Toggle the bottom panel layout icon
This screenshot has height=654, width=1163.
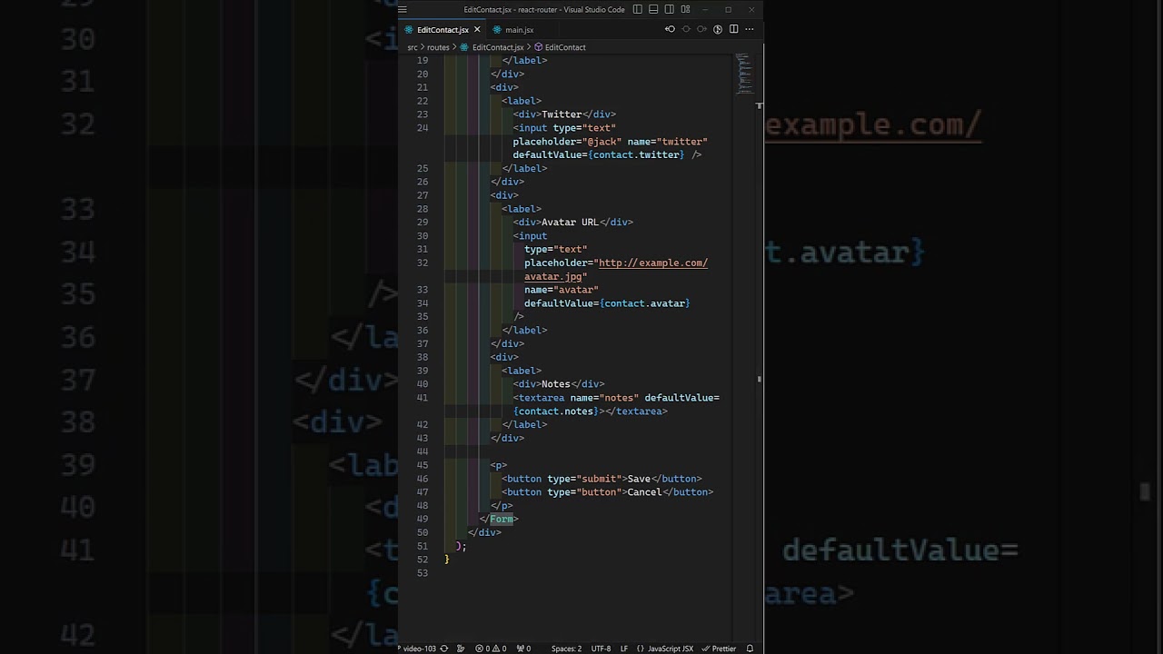[653, 10]
